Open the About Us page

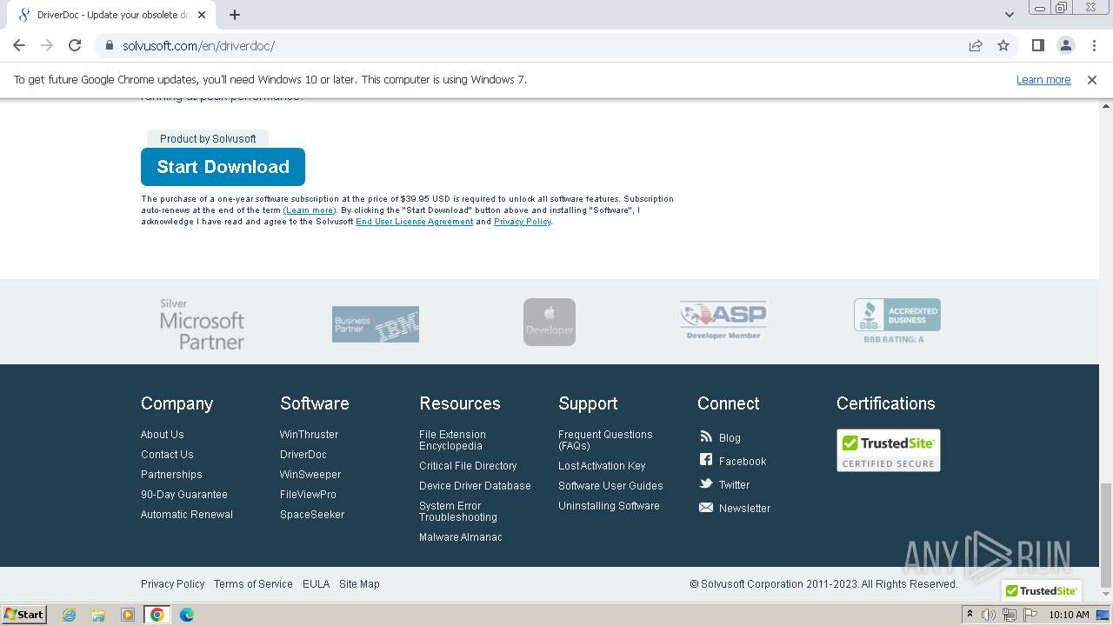pos(162,435)
